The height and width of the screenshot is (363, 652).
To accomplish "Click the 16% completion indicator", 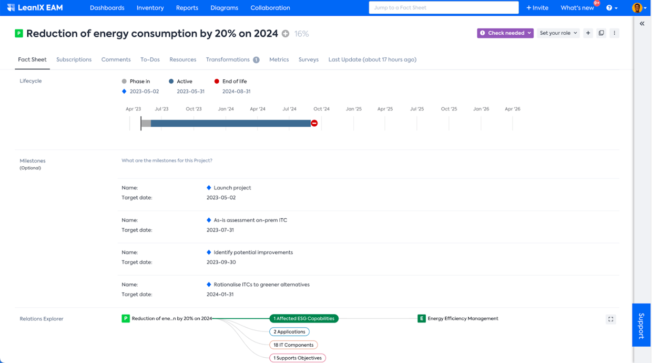I will [x=302, y=33].
